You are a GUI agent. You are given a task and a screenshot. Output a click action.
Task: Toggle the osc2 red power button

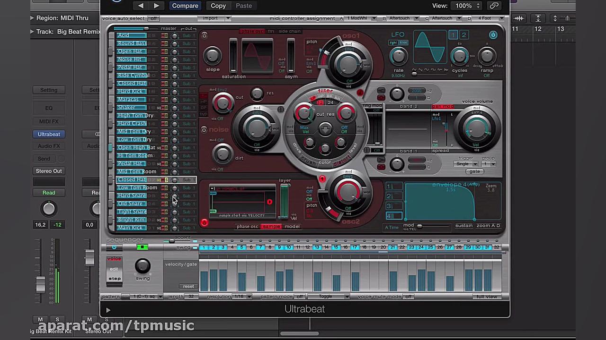(205, 222)
